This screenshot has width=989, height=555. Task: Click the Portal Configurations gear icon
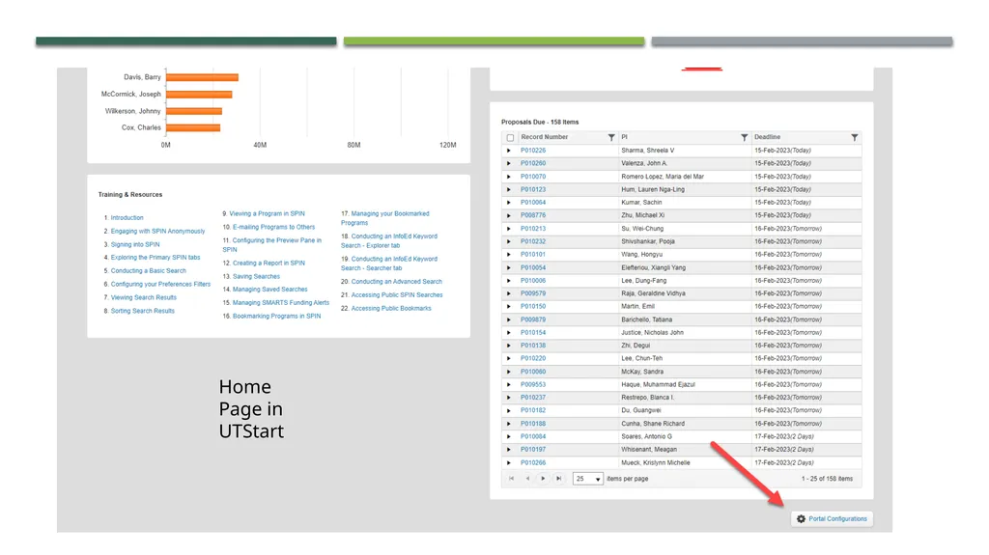801,519
